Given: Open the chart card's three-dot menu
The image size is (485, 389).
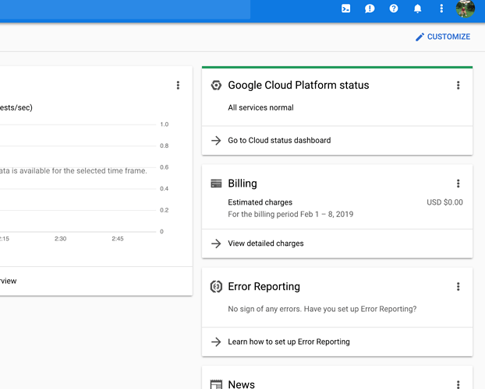Looking at the screenshot, I should [x=178, y=86].
